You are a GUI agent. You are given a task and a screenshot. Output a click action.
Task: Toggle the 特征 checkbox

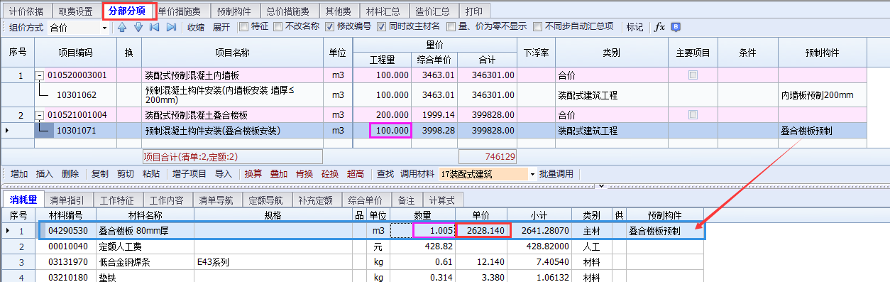(x=244, y=27)
